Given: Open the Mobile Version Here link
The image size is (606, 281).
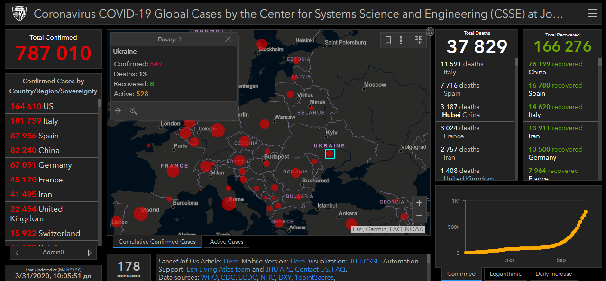Looking at the screenshot, I should point(298,261).
